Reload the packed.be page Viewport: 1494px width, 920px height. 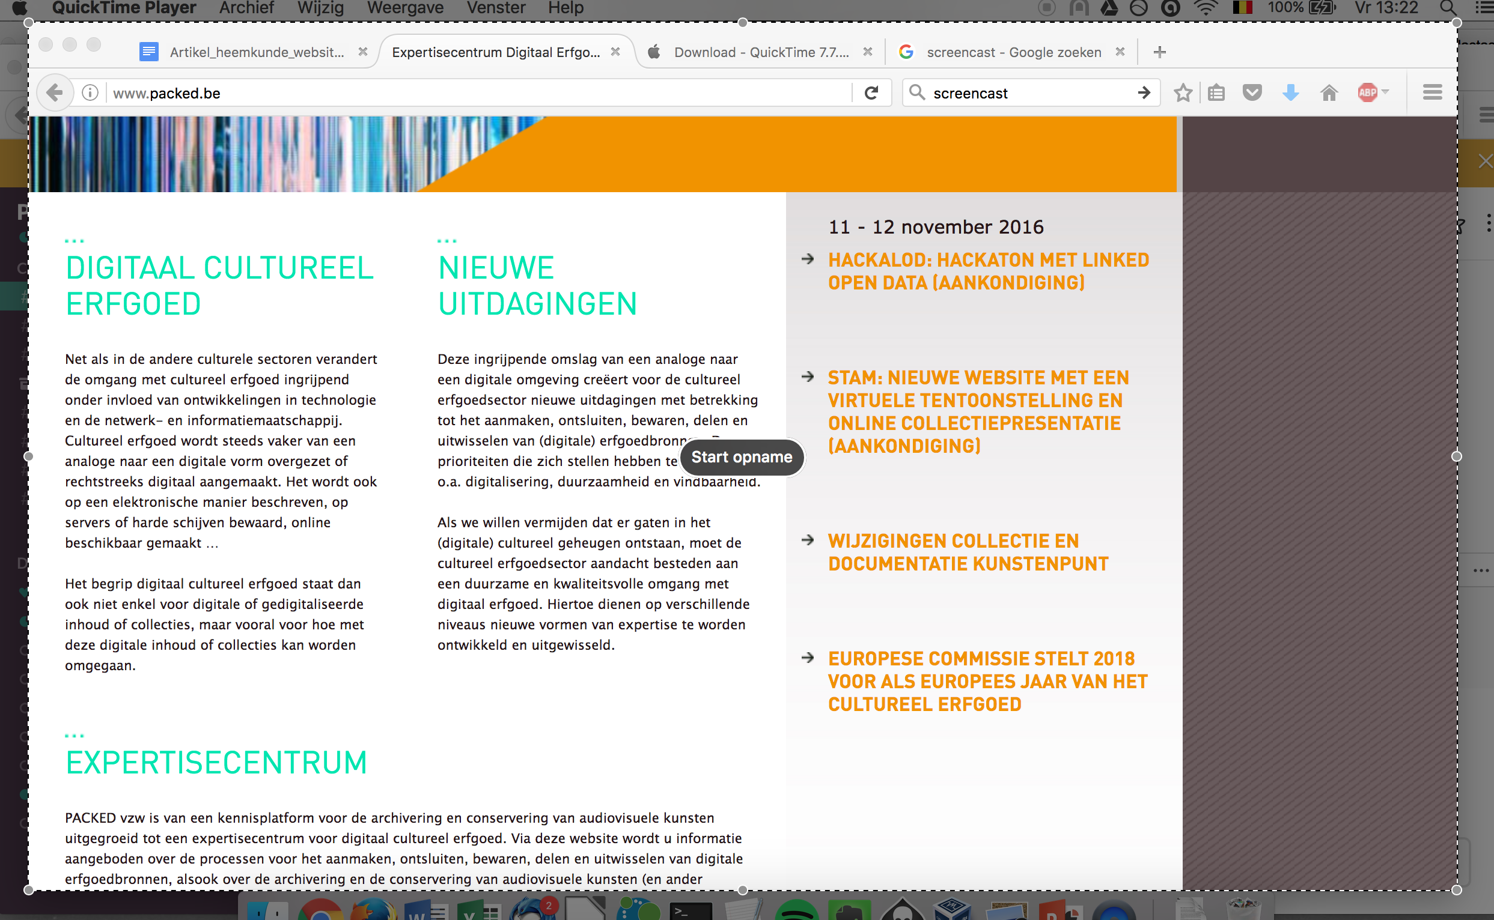871,93
